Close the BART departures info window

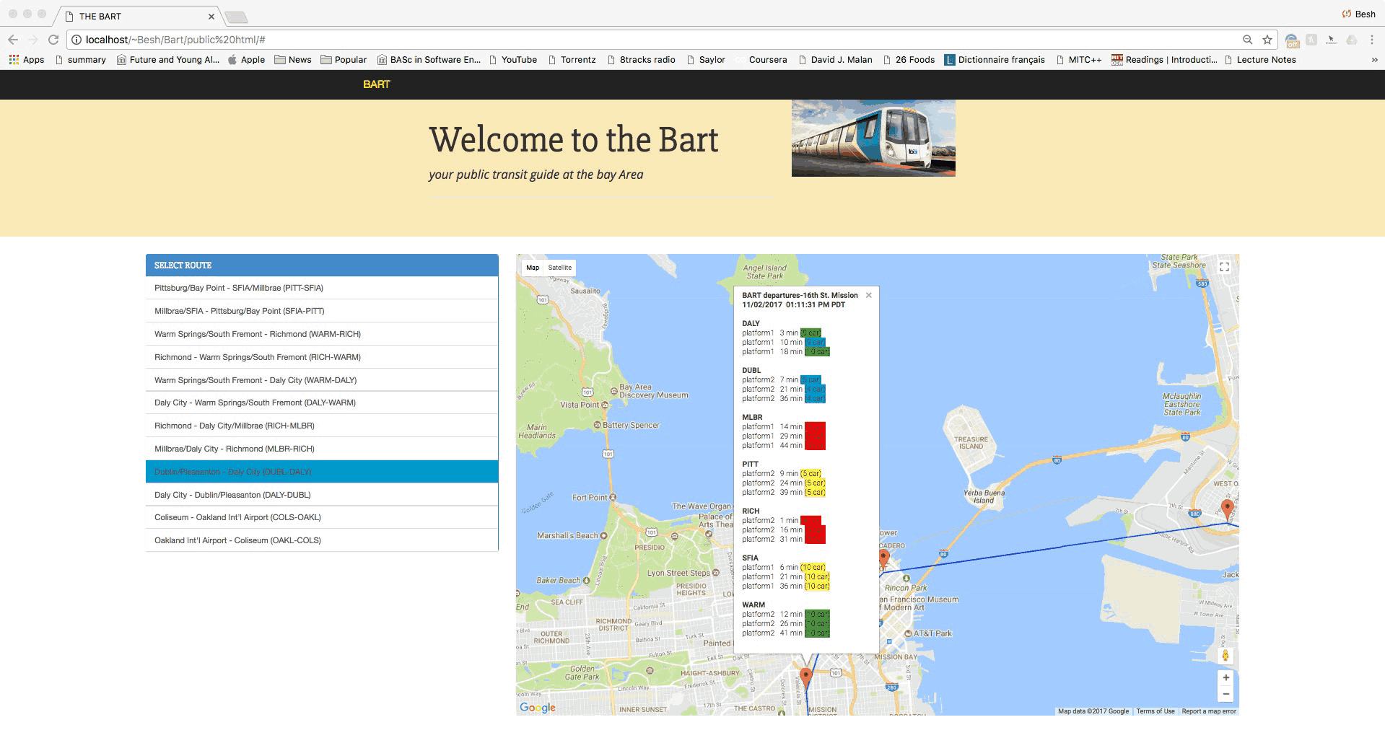(x=869, y=295)
